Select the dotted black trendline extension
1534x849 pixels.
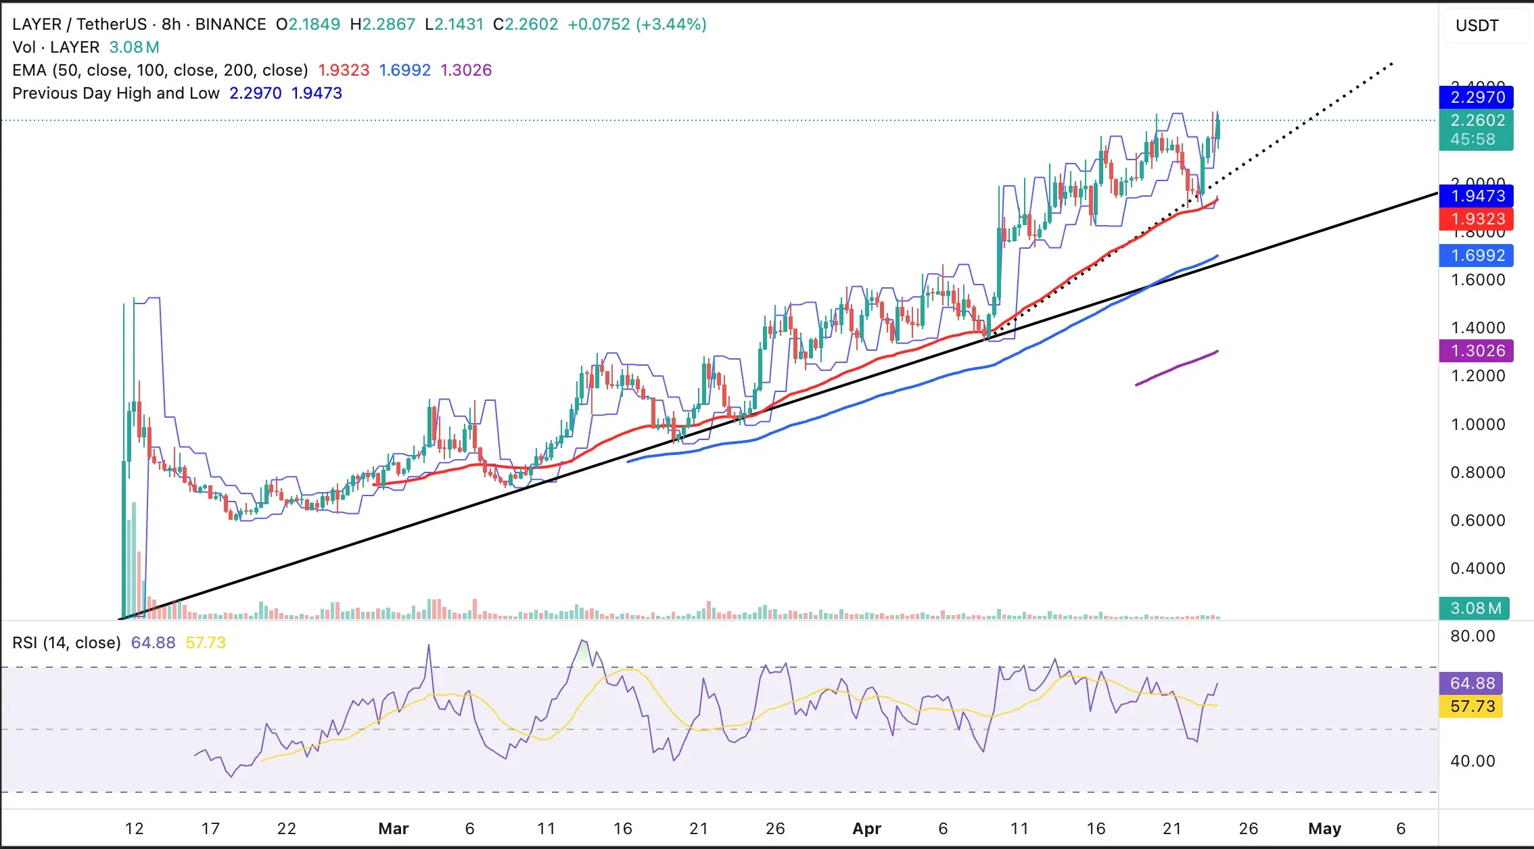(x=1326, y=108)
